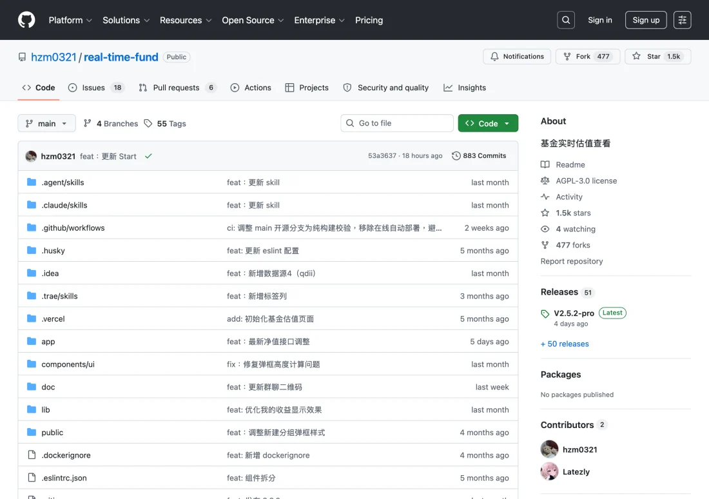Click the folder icon for app
The width and height of the screenshot is (709, 499).
coord(31,341)
